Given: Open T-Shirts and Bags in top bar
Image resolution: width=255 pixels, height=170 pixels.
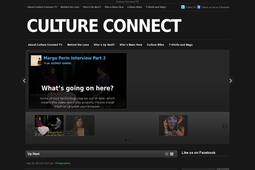Looking at the screenshot, I should click(x=156, y=7).
